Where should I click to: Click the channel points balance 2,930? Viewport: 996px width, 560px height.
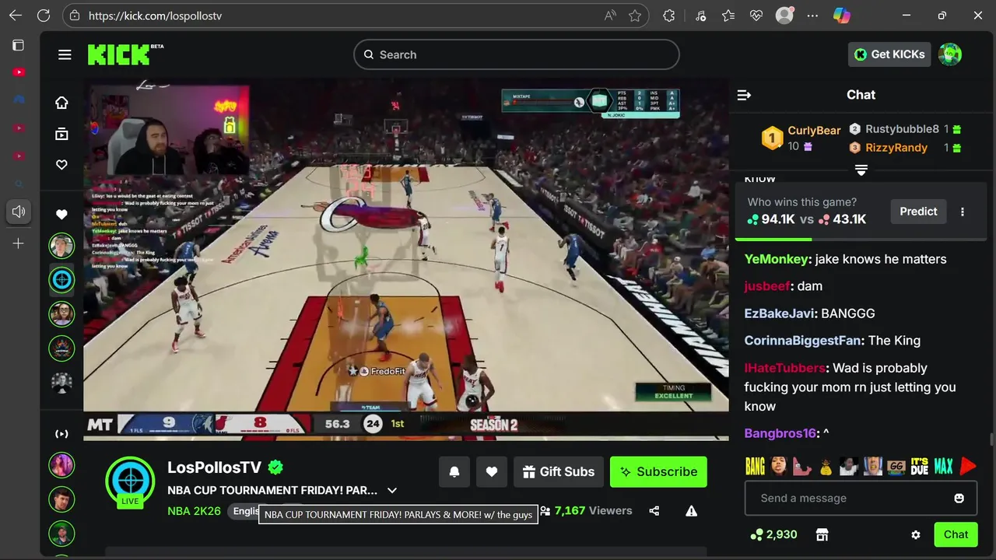(x=773, y=534)
